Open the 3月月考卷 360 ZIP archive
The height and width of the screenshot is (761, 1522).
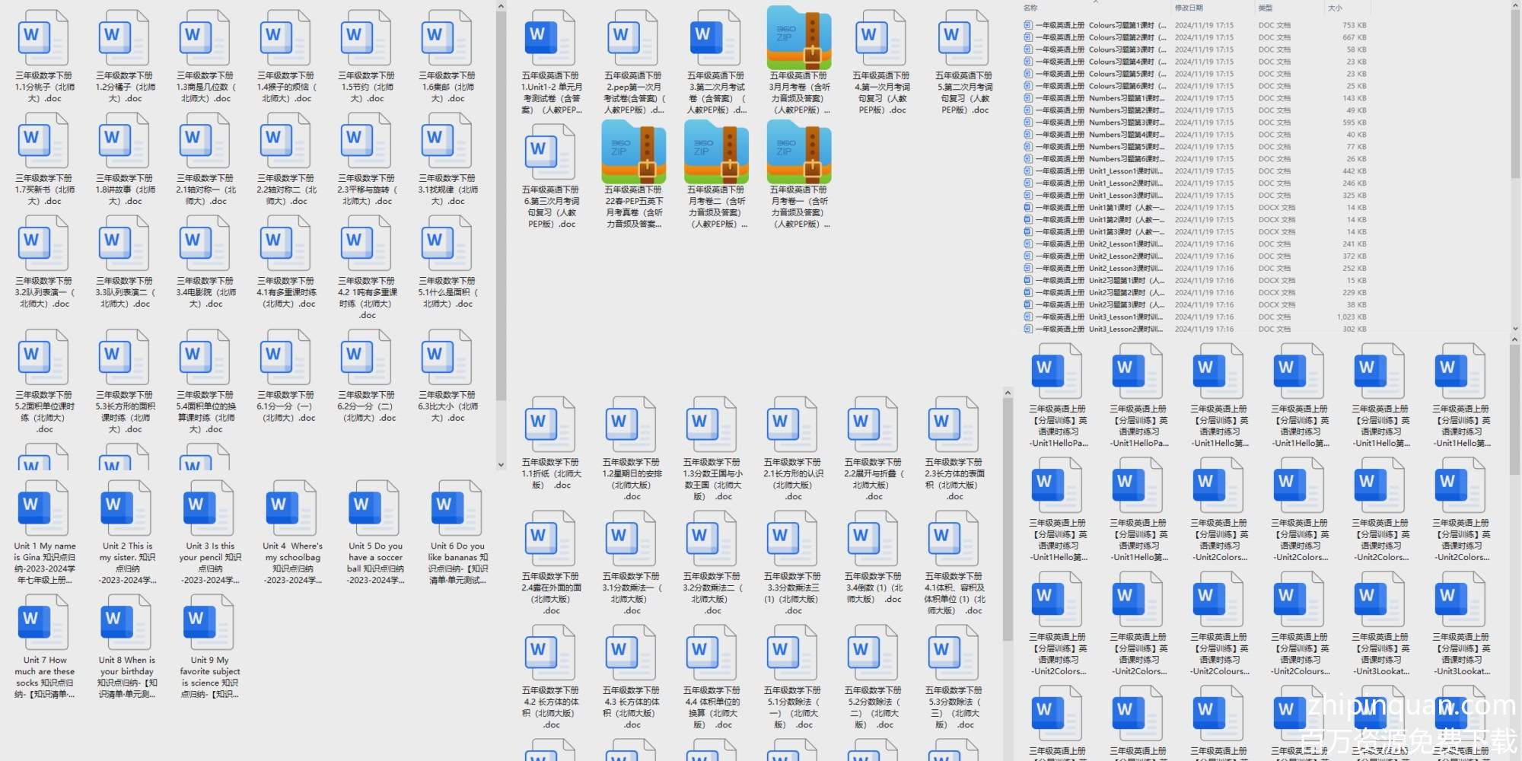(x=798, y=38)
